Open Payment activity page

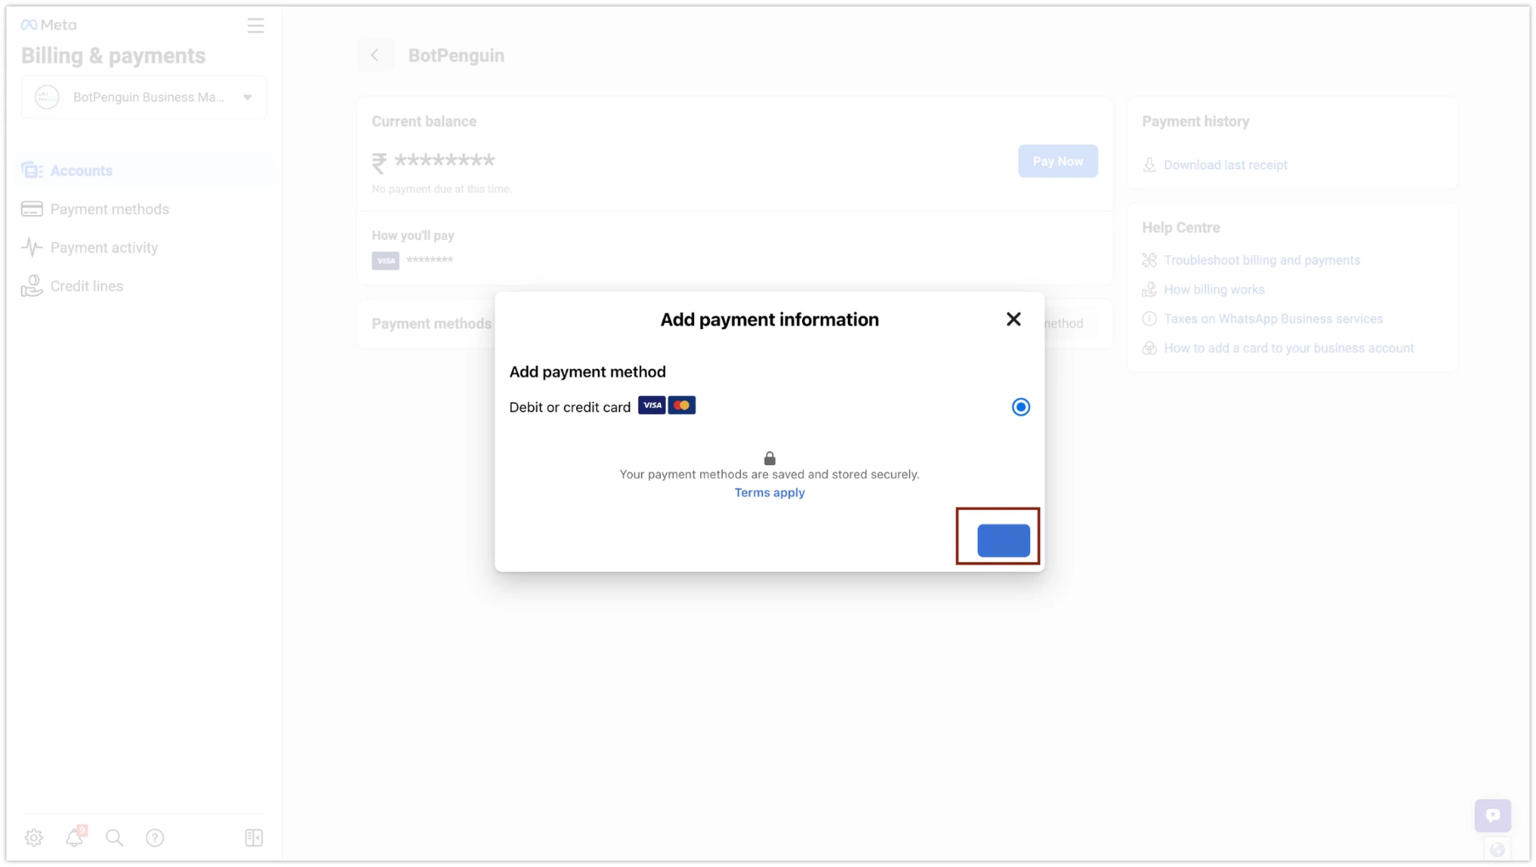104,247
